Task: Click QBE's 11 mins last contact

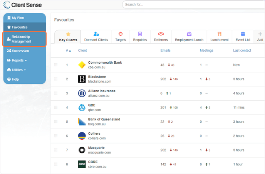Action: coord(239,108)
